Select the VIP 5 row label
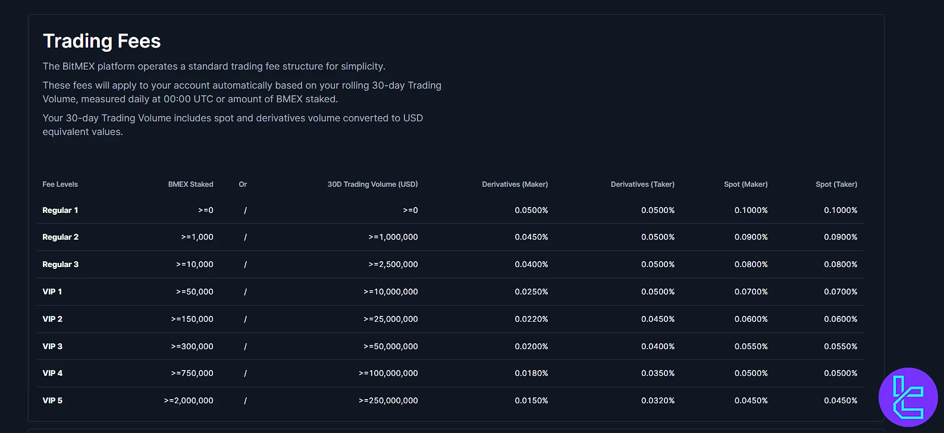 point(52,400)
